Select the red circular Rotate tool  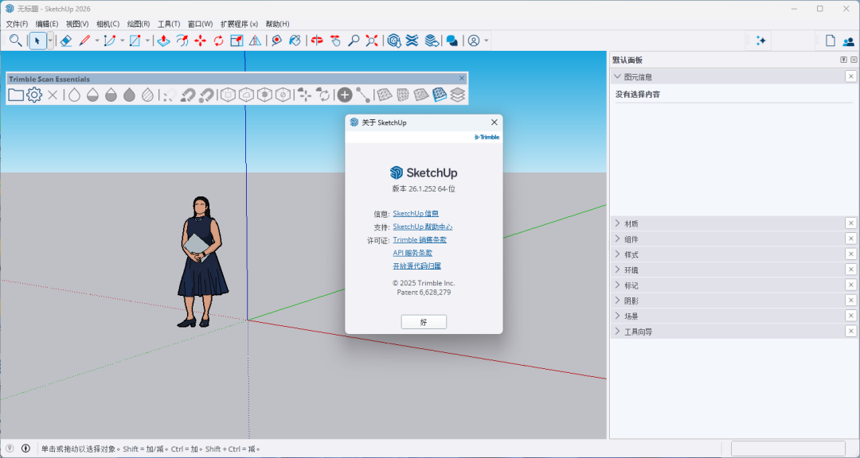click(219, 41)
